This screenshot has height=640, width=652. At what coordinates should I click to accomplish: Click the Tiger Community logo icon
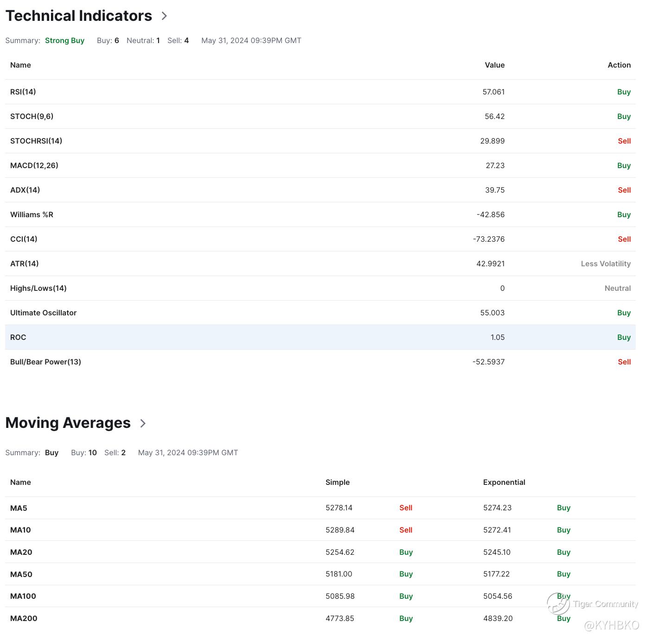558,603
